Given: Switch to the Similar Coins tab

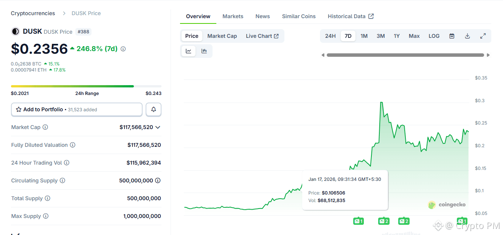Looking at the screenshot, I should coord(298,16).
